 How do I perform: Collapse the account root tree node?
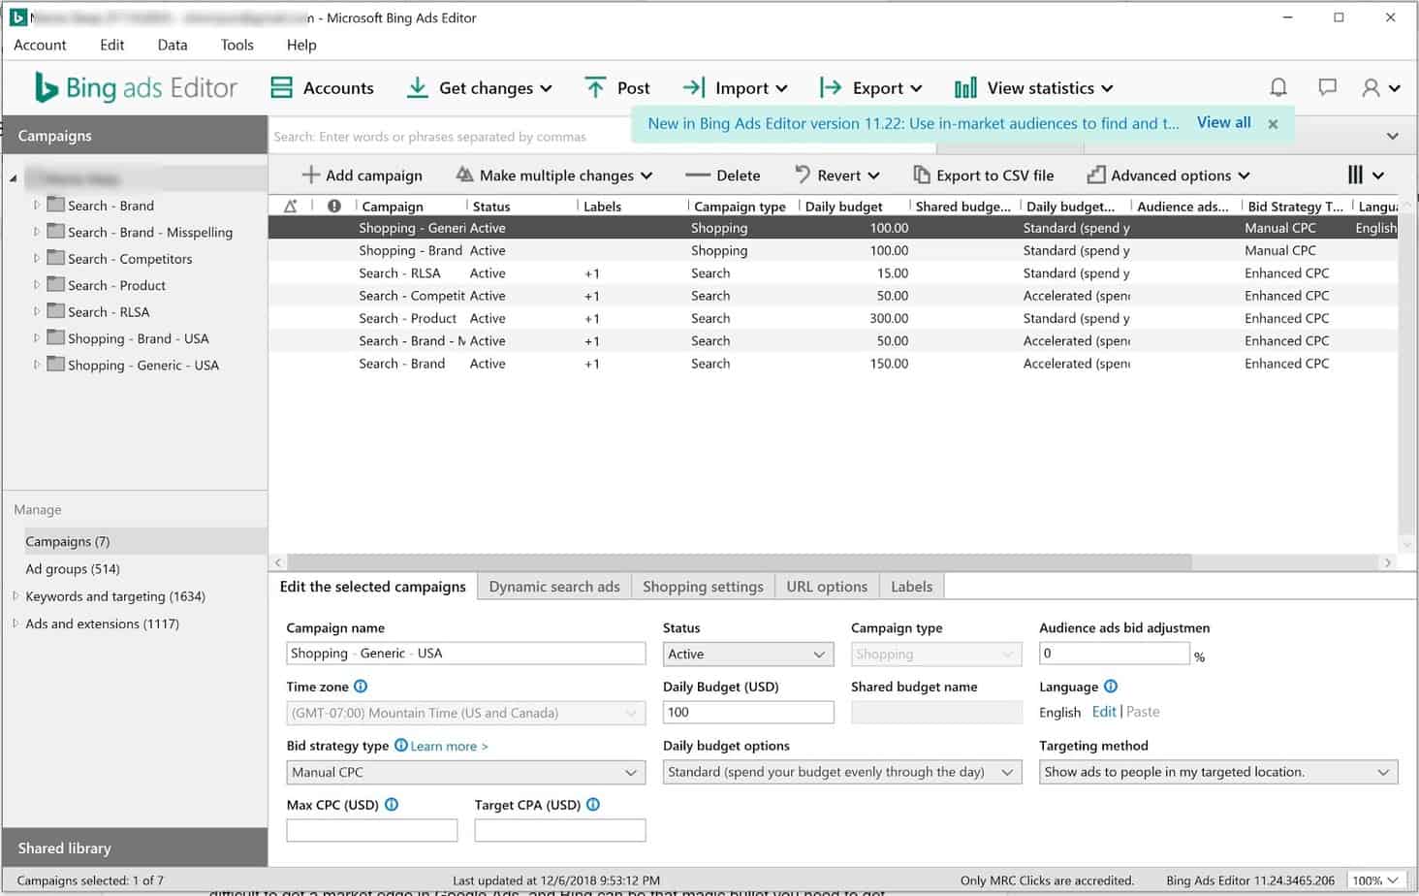(14, 178)
